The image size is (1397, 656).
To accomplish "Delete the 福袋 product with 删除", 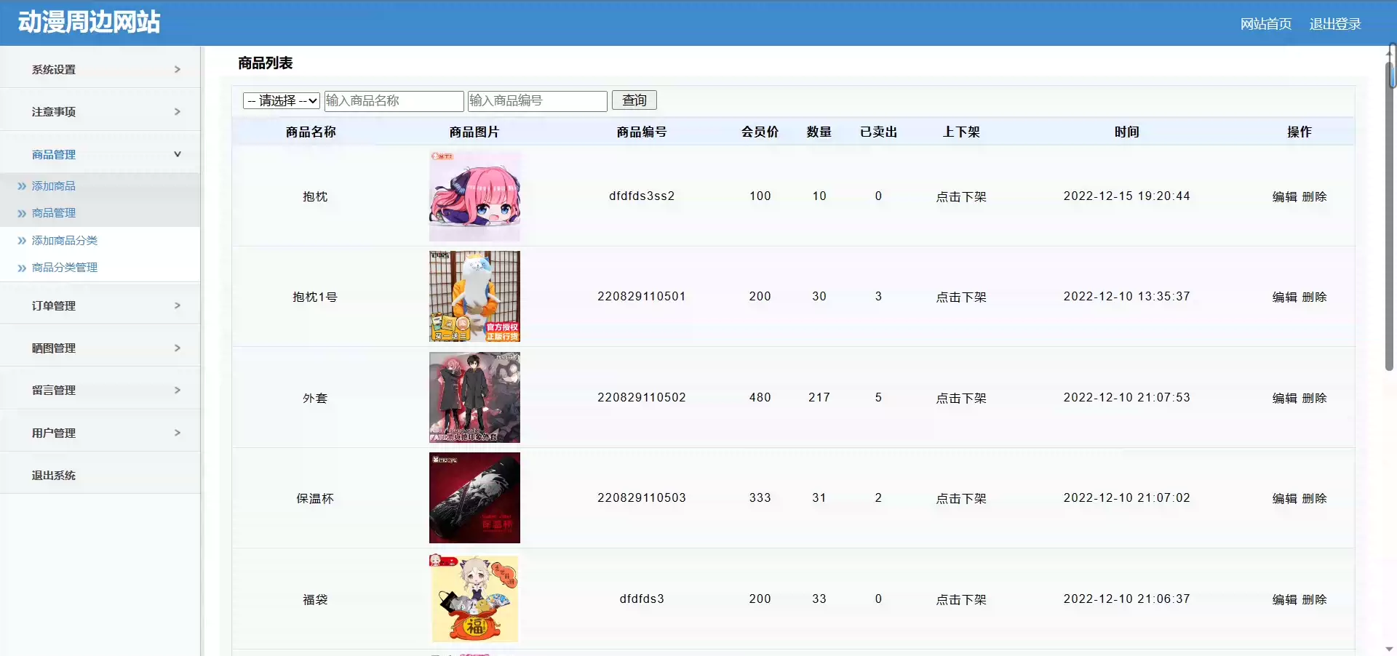I will [1314, 599].
